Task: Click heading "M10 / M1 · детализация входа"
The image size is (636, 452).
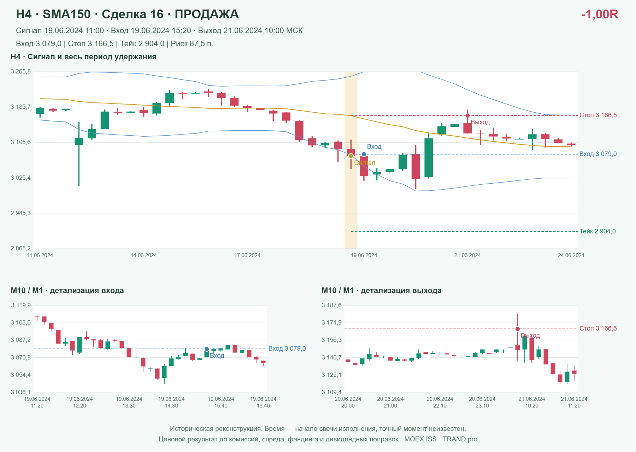Action: tap(67, 291)
